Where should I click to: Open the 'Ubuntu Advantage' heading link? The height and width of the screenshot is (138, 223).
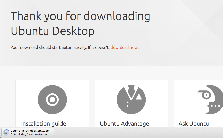pos(124,124)
